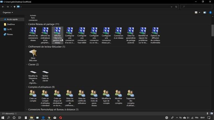
Task: Go up one folder level
Action: coord(14,7)
